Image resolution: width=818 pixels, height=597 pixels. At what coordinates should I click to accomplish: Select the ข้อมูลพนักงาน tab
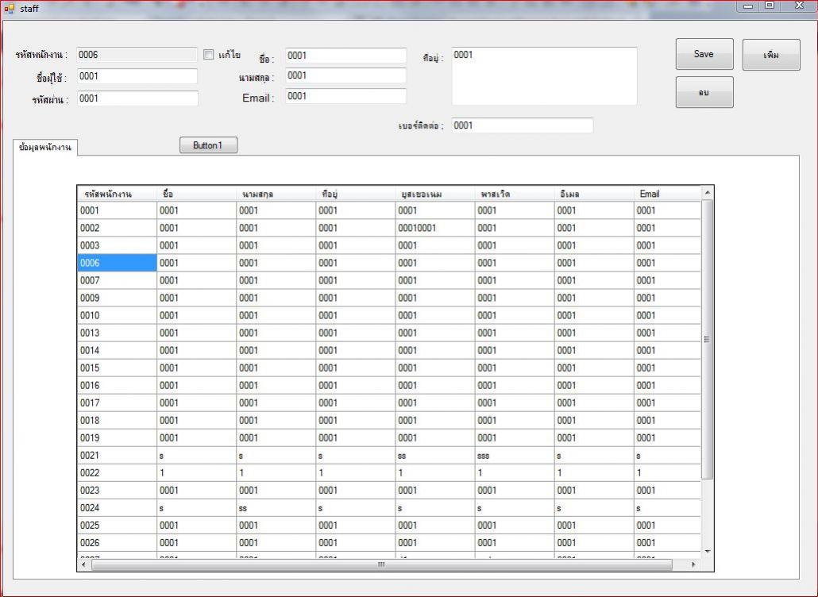[x=44, y=148]
